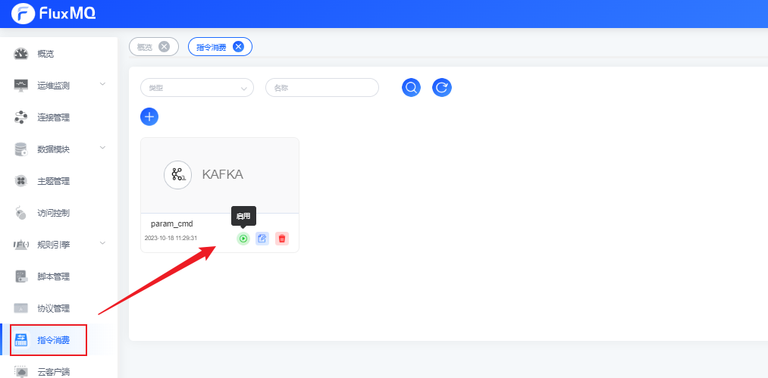This screenshot has width=768, height=378.
Task: Click the FluxMQ logo icon
Action: 23,14
